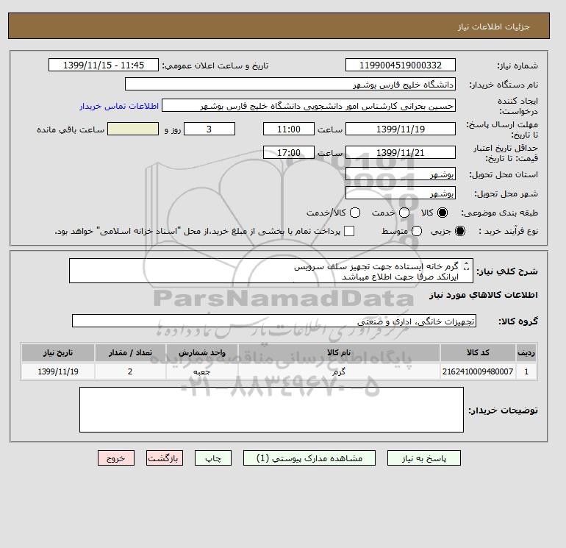Click the price validity time 17:00 field
The width and height of the screenshot is (566, 548).
point(289,152)
